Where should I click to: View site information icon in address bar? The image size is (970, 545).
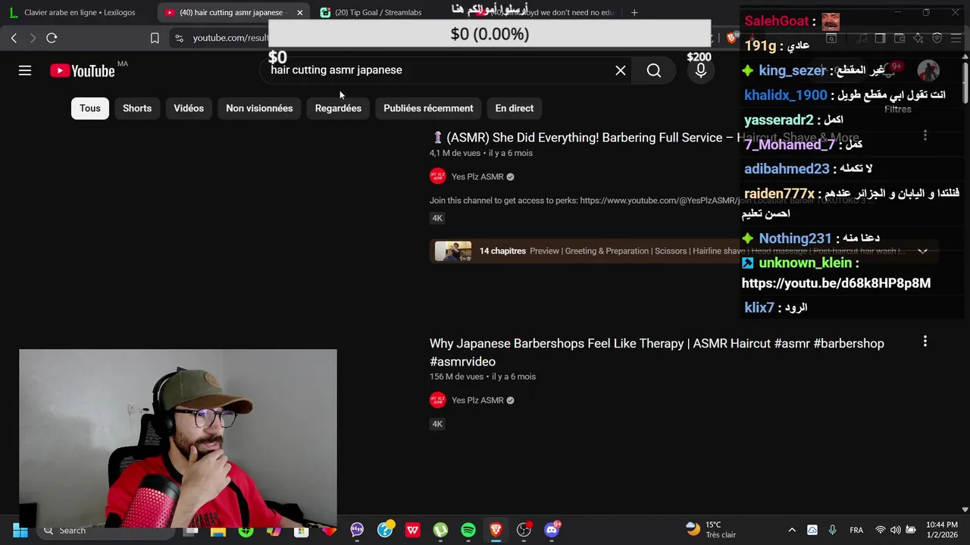pyautogui.click(x=179, y=38)
